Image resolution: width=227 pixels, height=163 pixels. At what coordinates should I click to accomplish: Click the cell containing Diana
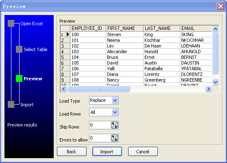(124, 74)
